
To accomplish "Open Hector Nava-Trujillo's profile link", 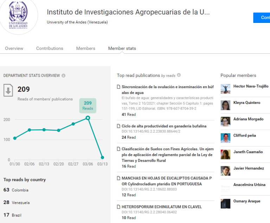I will [x=251, y=86].
